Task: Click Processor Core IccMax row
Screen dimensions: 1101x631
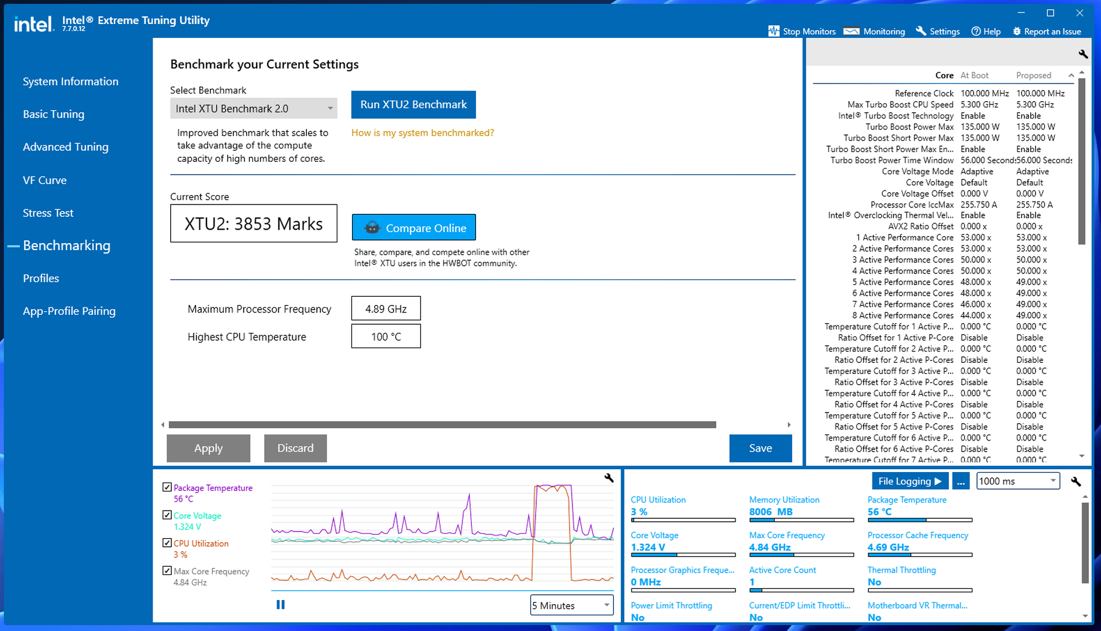Action: 943,204
